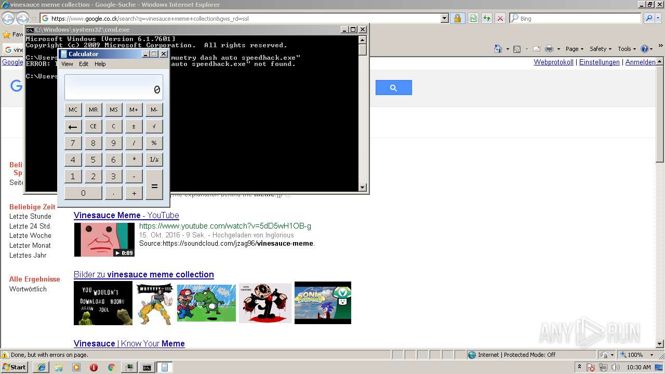Click the Anmelden sign-in link

pos(640,62)
